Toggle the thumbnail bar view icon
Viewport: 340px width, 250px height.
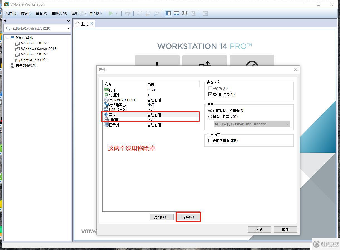(177, 13)
